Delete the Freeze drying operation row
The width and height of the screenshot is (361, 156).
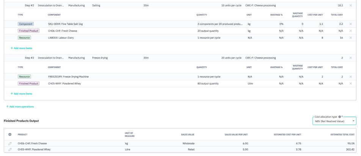(x=350, y=58)
